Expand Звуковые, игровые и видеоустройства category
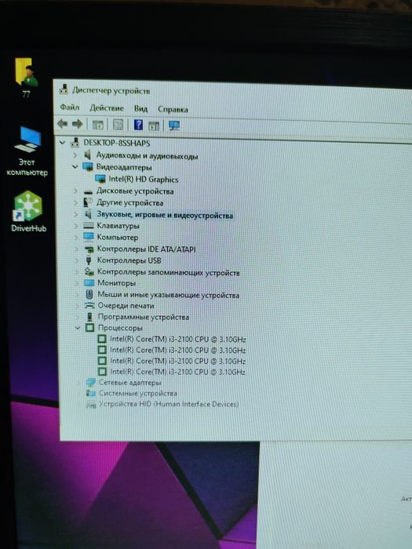 (x=75, y=214)
